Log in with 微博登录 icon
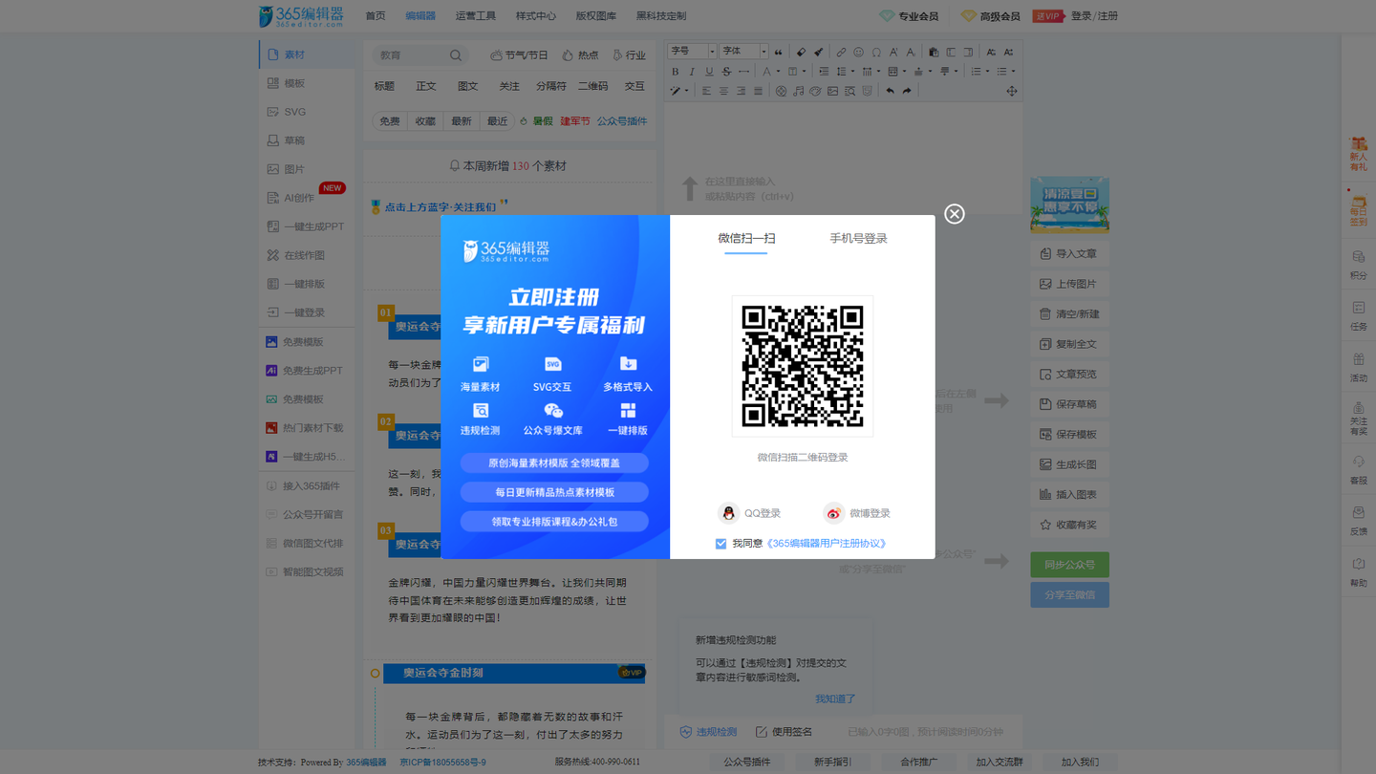 tap(834, 513)
